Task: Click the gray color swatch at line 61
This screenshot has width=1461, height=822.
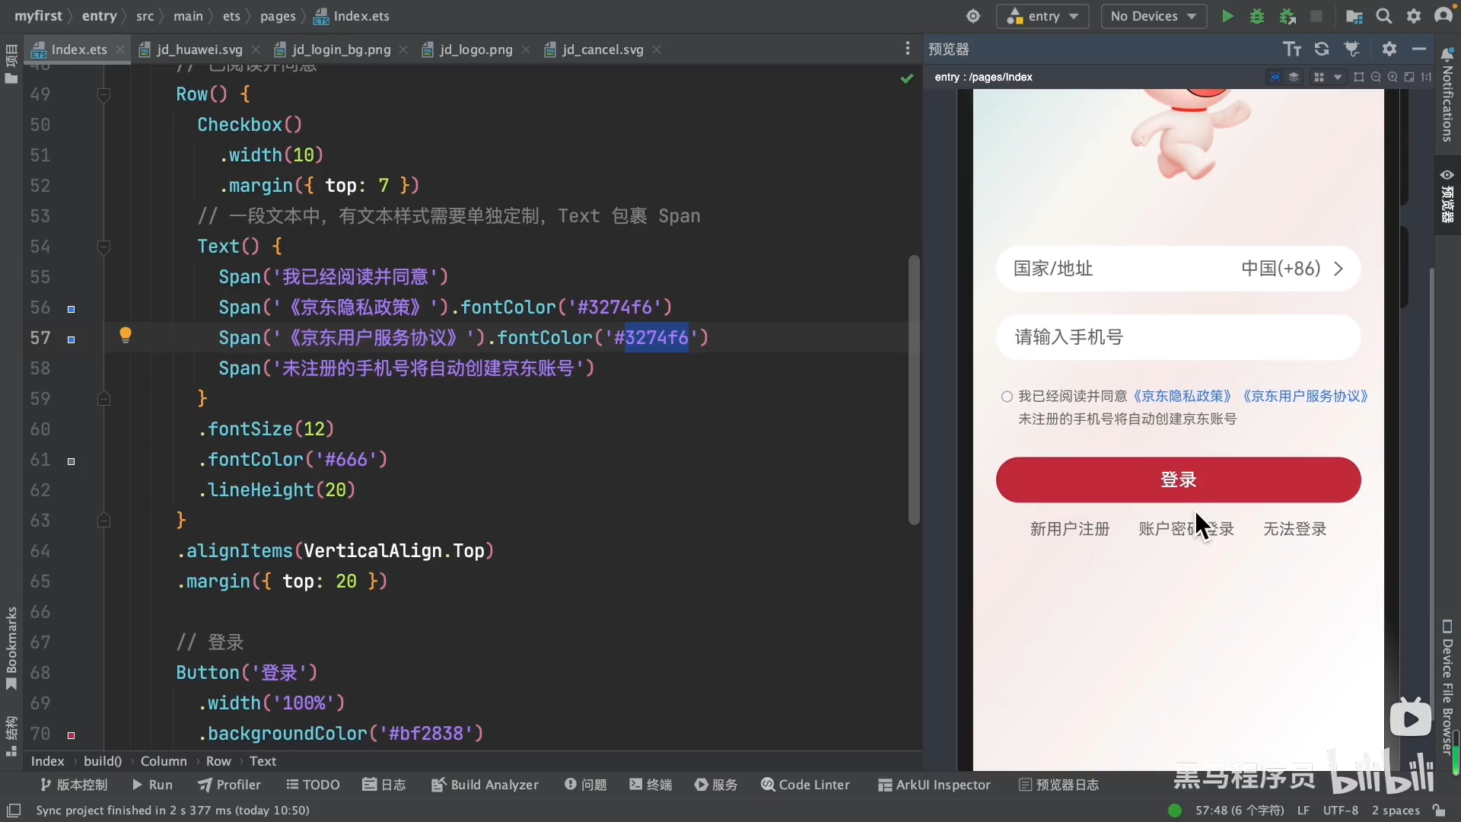Action: 71,462
